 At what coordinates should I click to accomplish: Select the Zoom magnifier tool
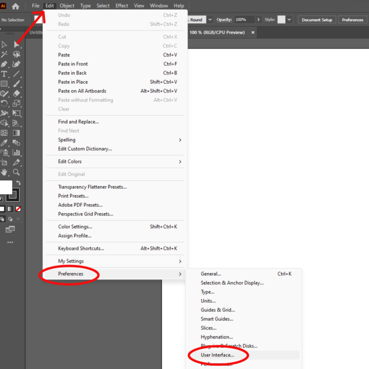(x=16, y=172)
